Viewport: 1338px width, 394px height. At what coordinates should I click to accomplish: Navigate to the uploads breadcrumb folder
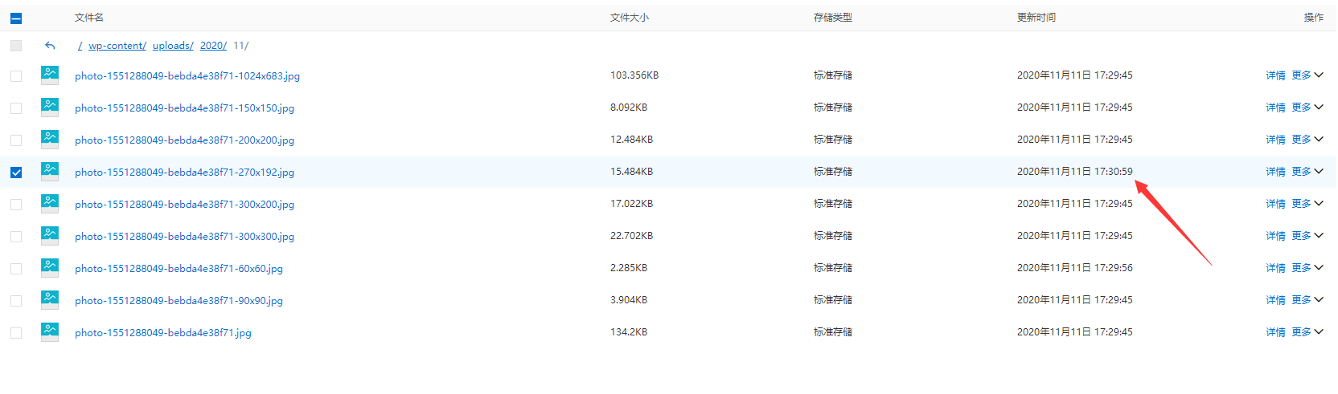172,46
